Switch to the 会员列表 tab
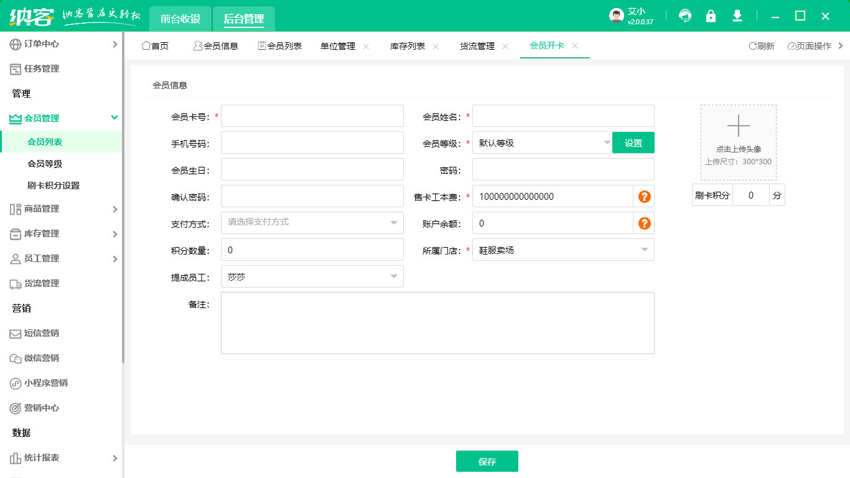Image resolution: width=850 pixels, height=478 pixels. click(279, 45)
